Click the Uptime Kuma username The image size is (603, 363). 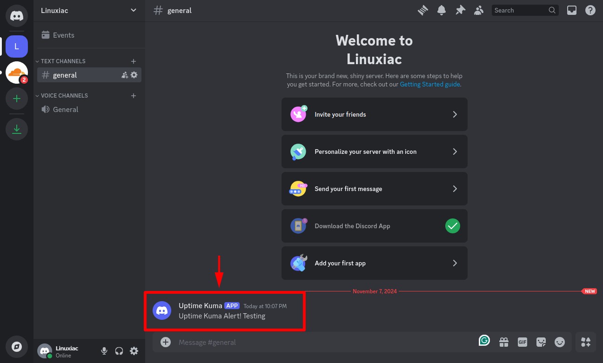[201, 305]
